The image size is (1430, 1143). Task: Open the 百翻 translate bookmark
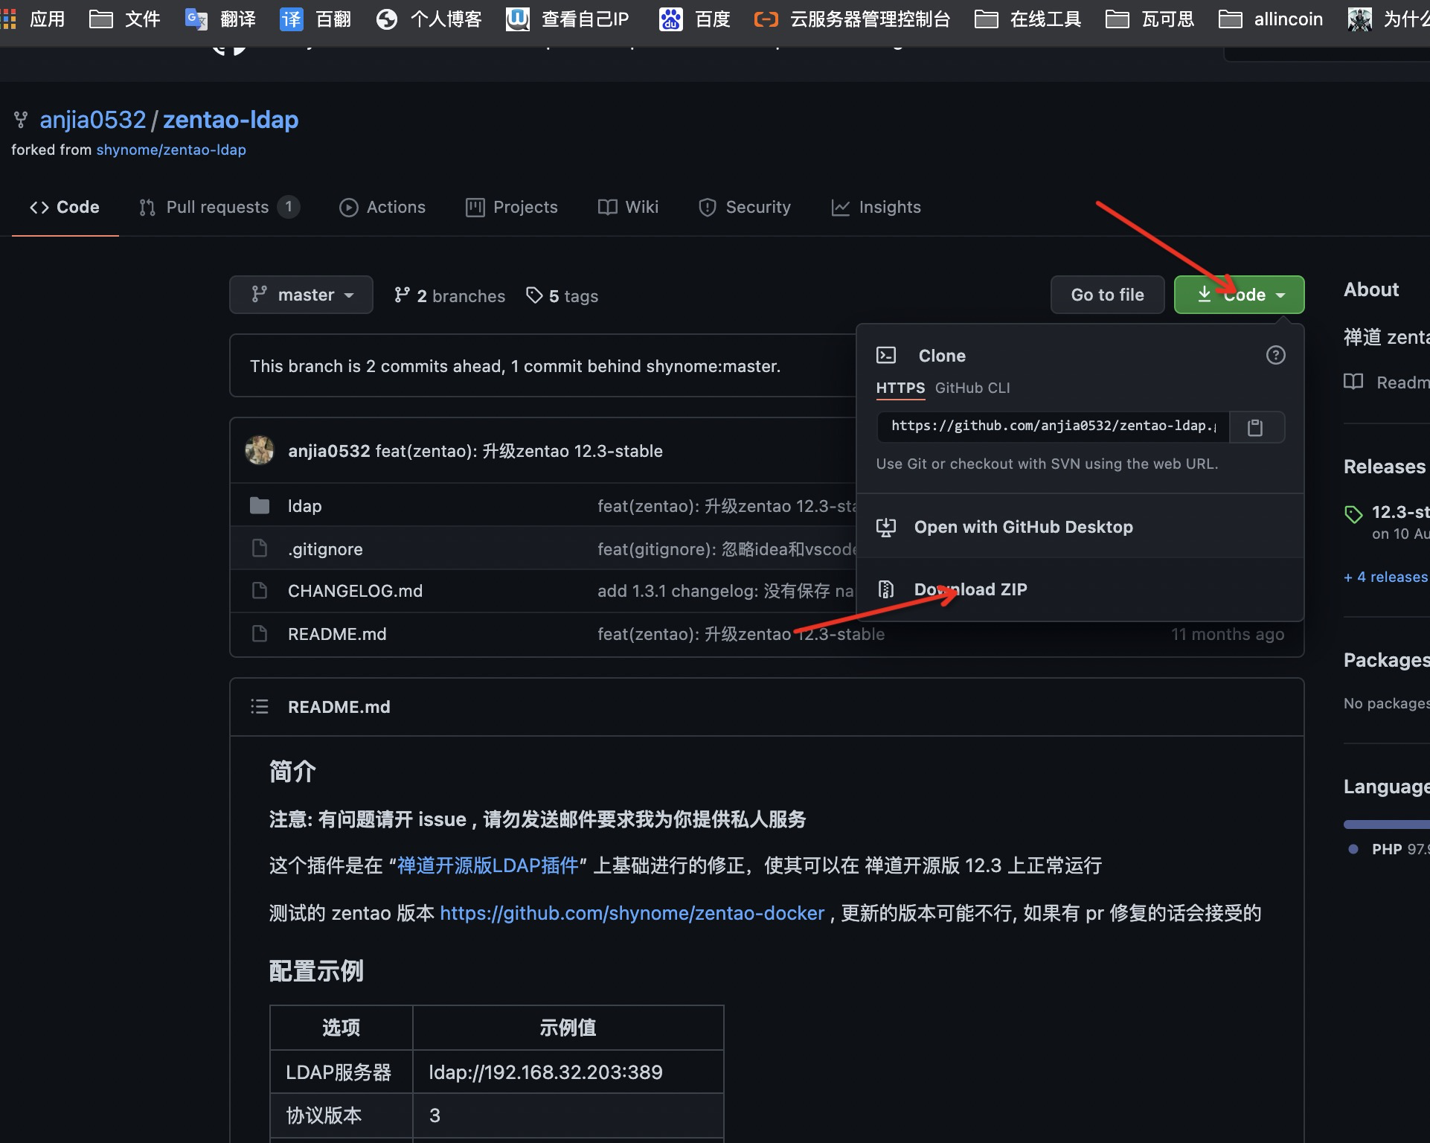pos(315,19)
